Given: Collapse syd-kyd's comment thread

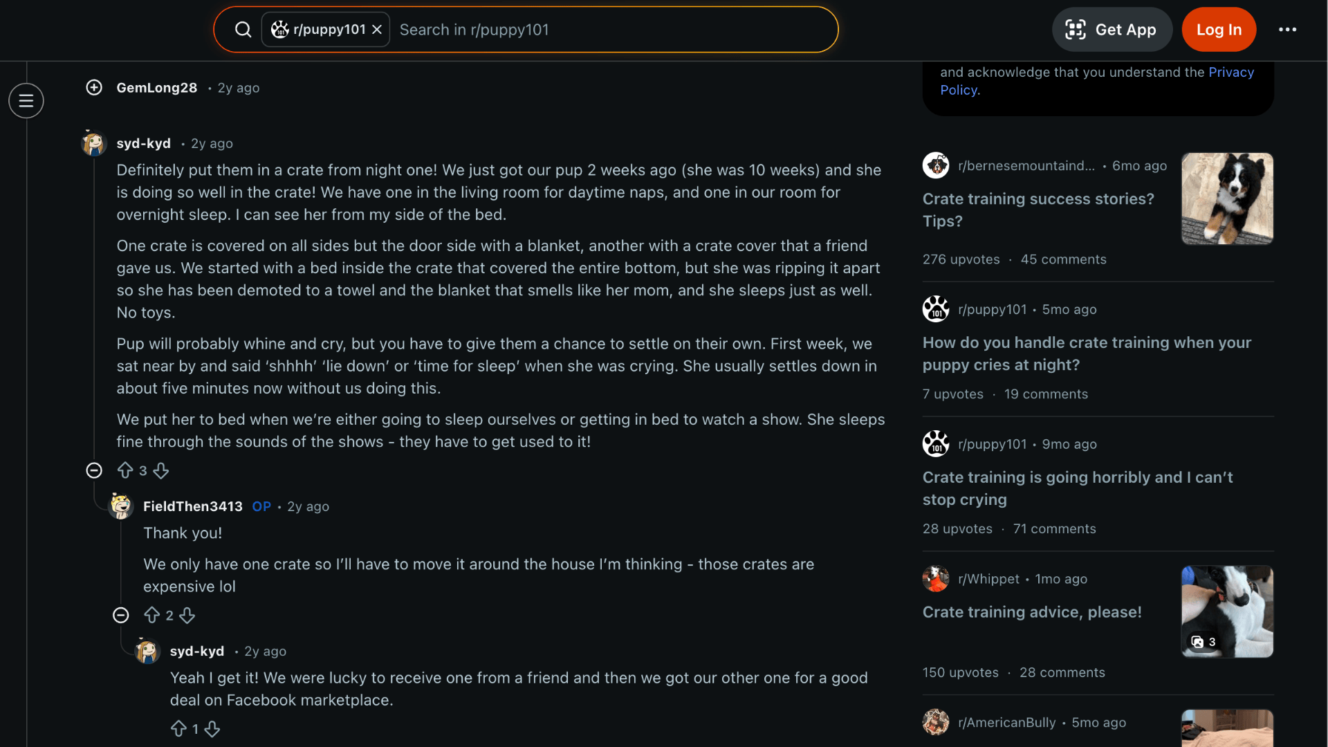Looking at the screenshot, I should [94, 470].
